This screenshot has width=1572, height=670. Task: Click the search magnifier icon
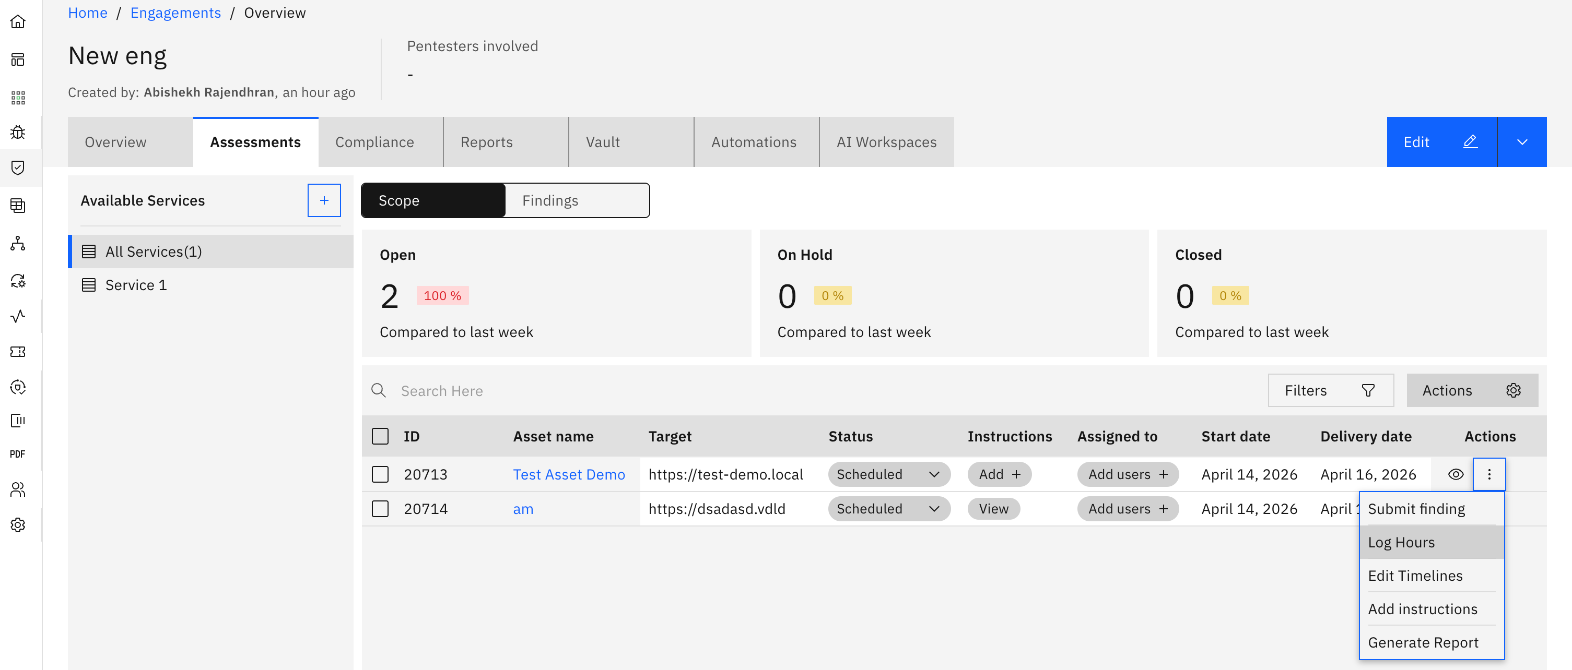378,390
